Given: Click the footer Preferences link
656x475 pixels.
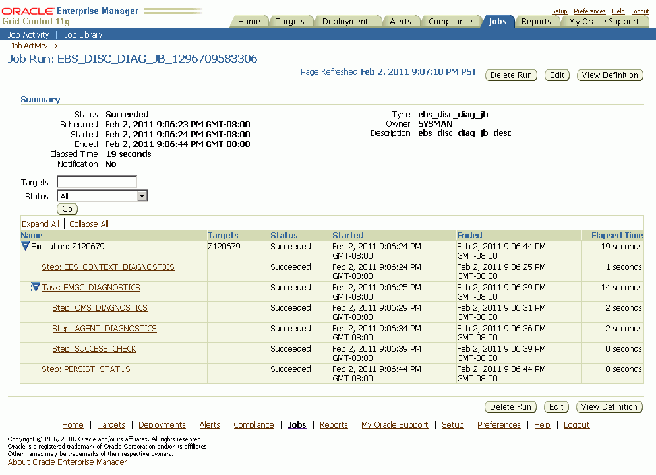Looking at the screenshot, I should (x=498, y=425).
